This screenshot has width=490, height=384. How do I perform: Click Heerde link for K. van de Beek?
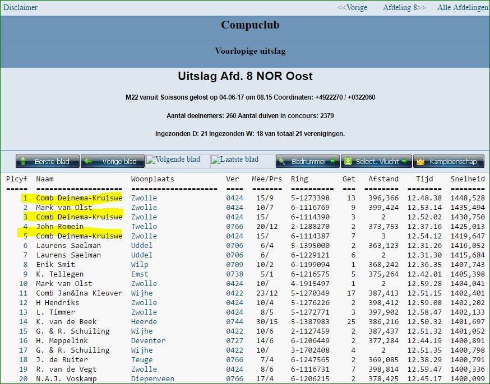click(144, 322)
